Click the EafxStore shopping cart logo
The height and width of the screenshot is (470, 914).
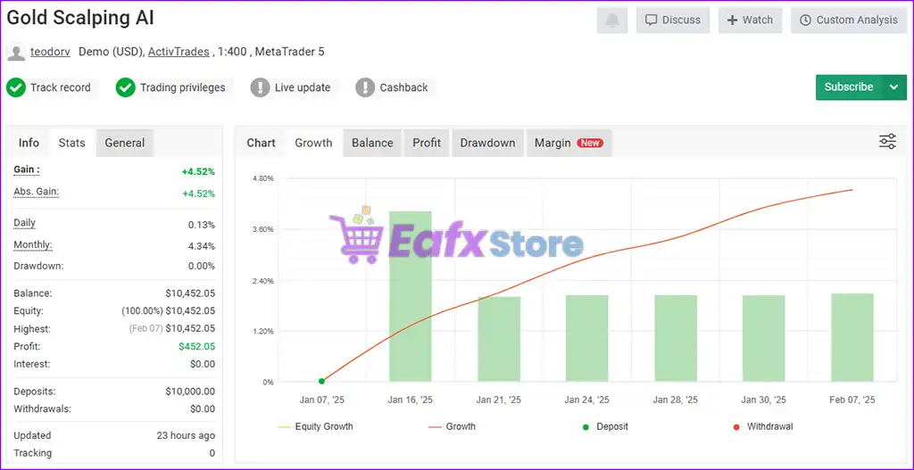click(x=353, y=239)
